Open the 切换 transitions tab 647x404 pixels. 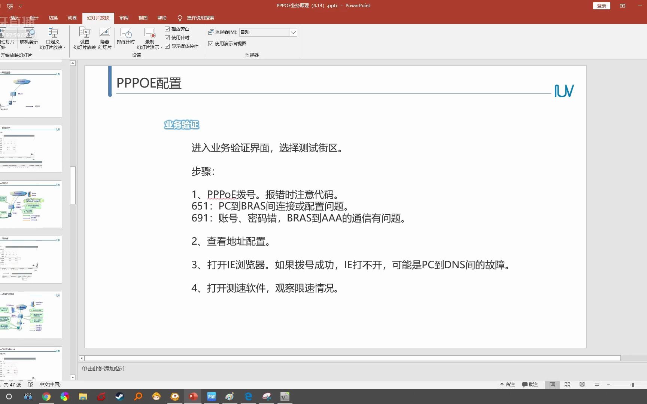click(x=53, y=18)
